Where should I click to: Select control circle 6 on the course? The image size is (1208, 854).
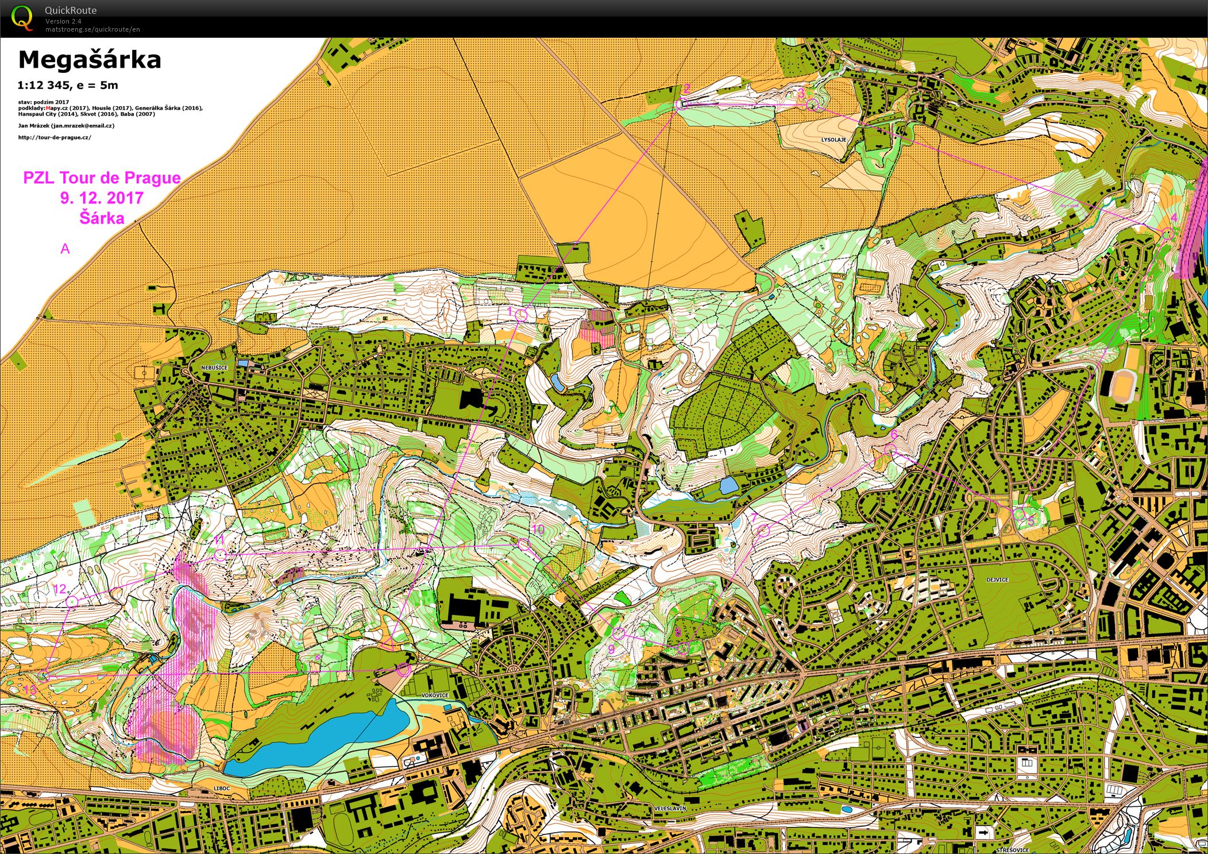point(890,450)
